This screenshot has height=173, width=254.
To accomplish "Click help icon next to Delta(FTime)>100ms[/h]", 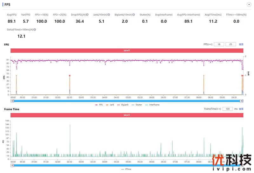I will pos(35,30).
